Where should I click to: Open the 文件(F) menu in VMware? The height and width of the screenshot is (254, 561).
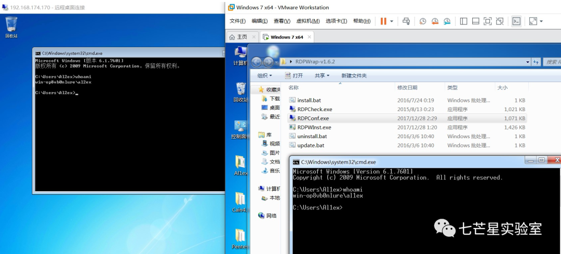pyautogui.click(x=237, y=21)
